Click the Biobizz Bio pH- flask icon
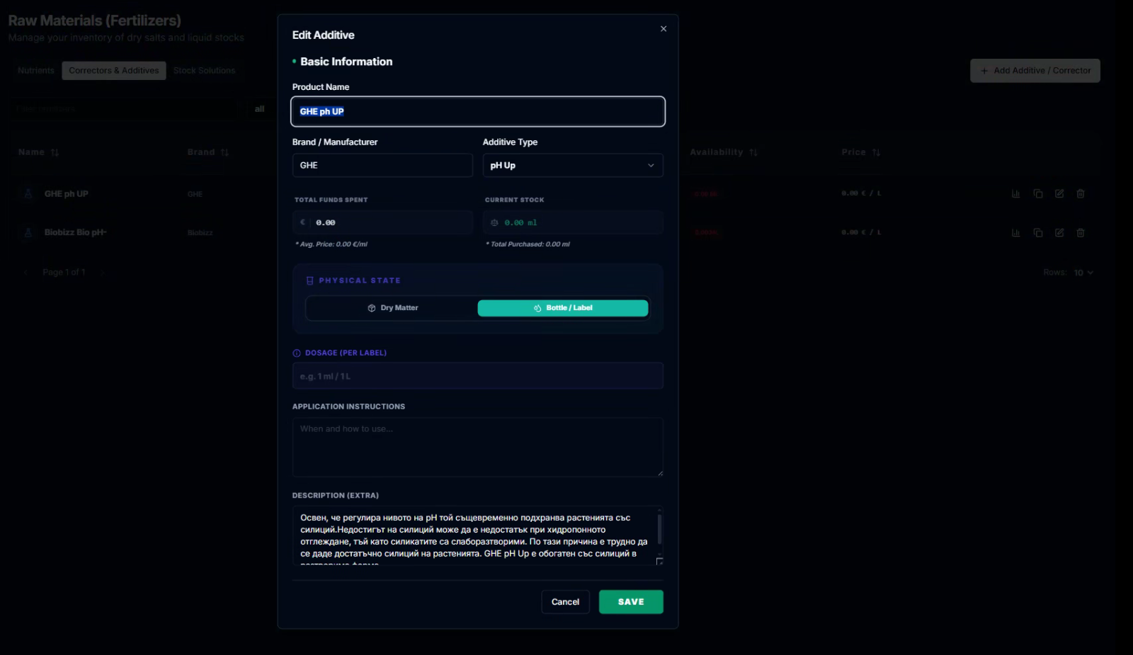Image resolution: width=1133 pixels, height=655 pixels. tap(28, 233)
